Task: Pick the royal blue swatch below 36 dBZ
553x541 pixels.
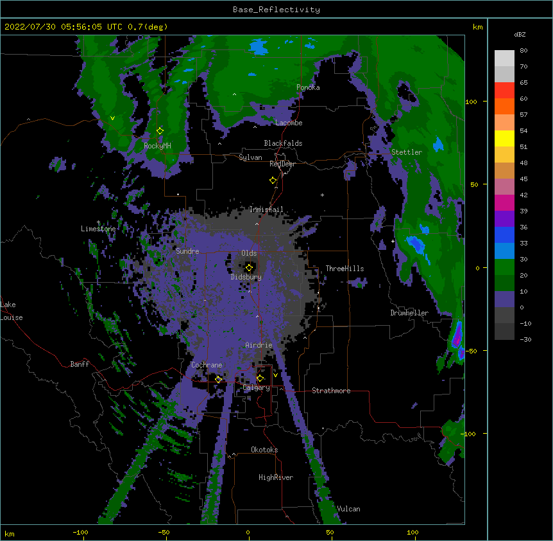Action: [504, 235]
